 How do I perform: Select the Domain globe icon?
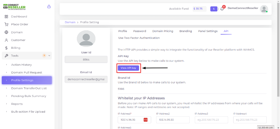point(6,32)
